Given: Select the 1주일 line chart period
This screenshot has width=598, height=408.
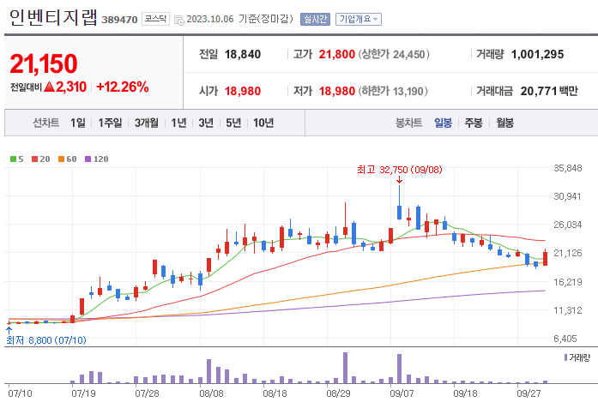Looking at the screenshot, I should point(110,123).
